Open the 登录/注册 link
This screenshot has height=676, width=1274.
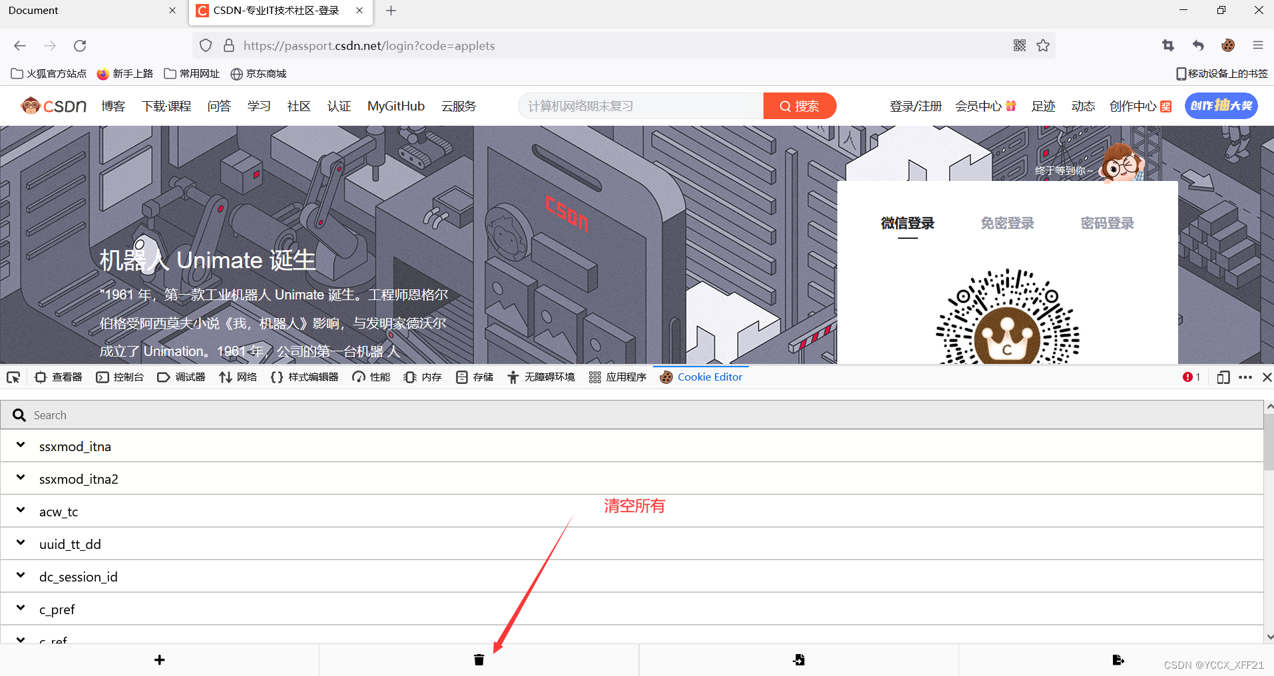[x=915, y=106]
